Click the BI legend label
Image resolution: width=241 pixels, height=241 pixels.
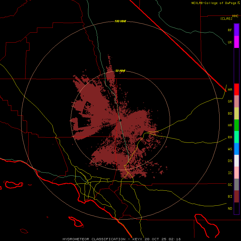(x=230, y=197)
